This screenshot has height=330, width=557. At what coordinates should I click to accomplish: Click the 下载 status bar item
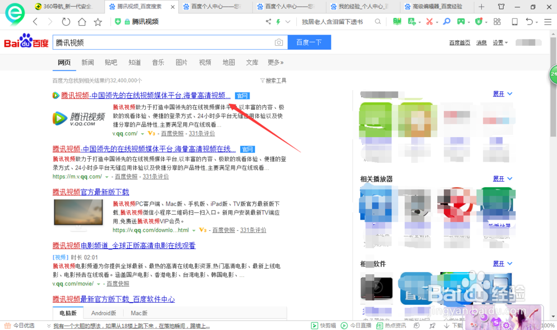453,326
